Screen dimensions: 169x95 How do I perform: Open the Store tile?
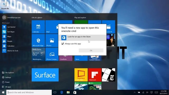81,58
